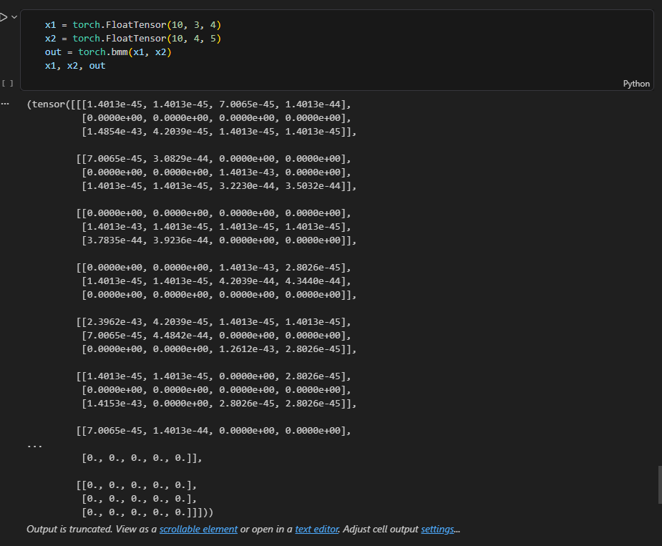Click the value 1.4854e-43 in output
This screenshot has height=546, width=662.
tap(115, 132)
